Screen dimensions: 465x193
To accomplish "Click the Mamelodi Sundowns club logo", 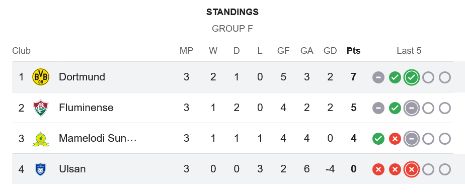I will tap(41, 139).
